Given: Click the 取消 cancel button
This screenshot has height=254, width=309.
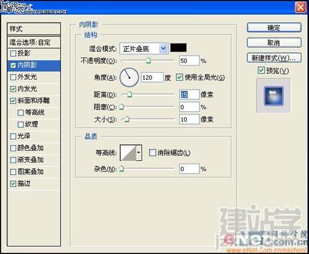Looking at the screenshot, I should 274,43.
